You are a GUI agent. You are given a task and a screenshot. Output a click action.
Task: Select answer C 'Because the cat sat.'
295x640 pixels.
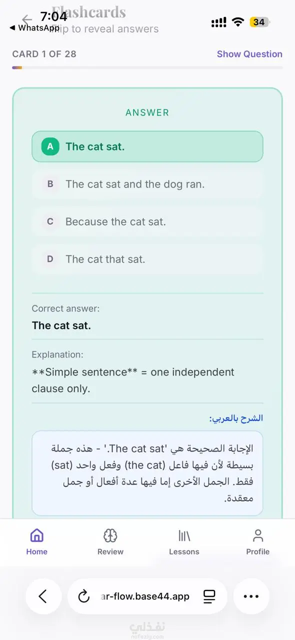pyautogui.click(x=147, y=221)
